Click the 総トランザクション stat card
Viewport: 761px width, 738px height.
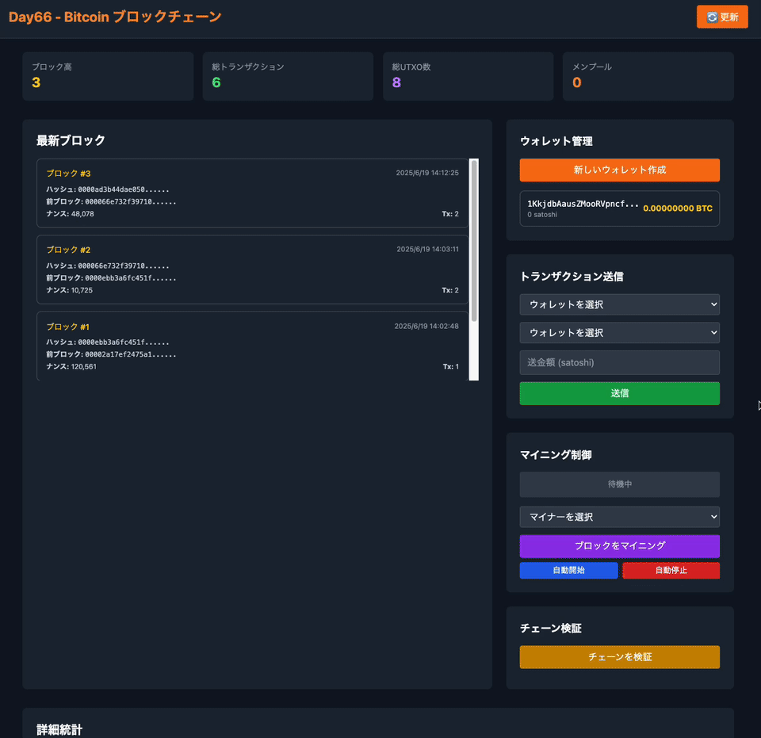[x=288, y=76]
